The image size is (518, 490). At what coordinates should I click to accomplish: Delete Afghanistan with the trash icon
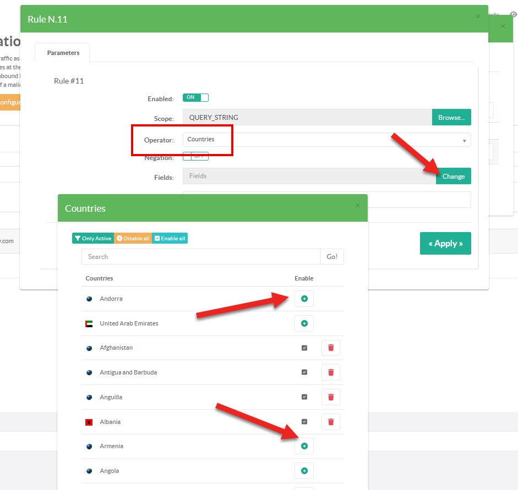click(x=331, y=348)
